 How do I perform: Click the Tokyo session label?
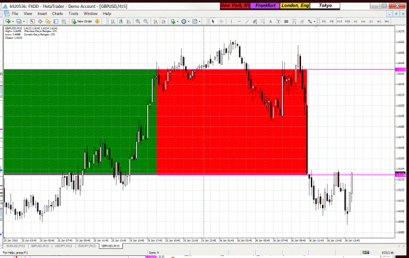coord(325,5)
